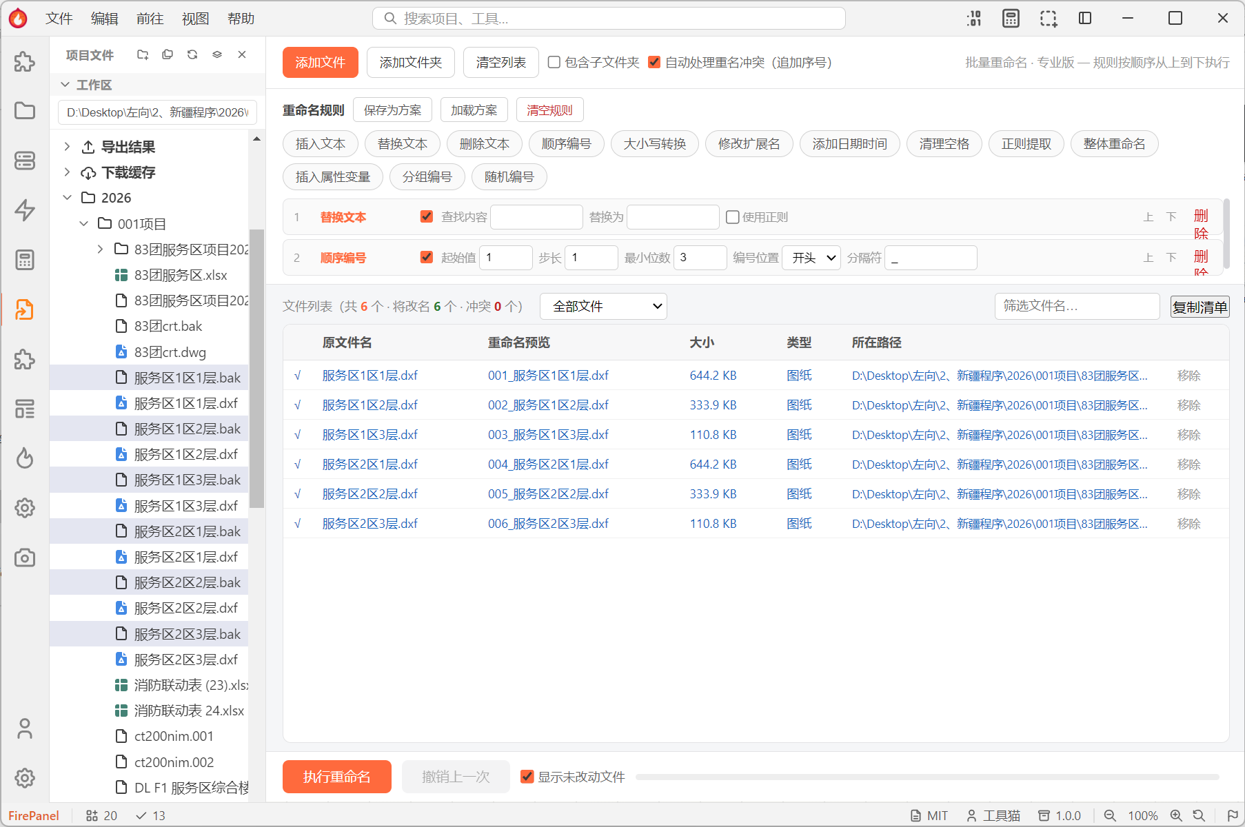
Task: Click the project tree vertical scrollbar
Action: click(256, 367)
